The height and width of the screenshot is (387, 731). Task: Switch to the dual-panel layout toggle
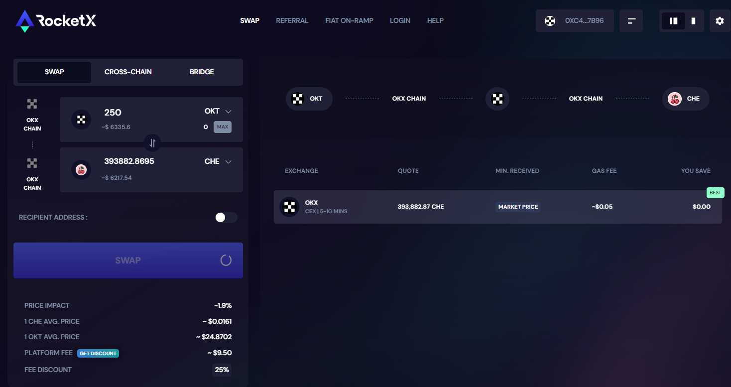(673, 20)
